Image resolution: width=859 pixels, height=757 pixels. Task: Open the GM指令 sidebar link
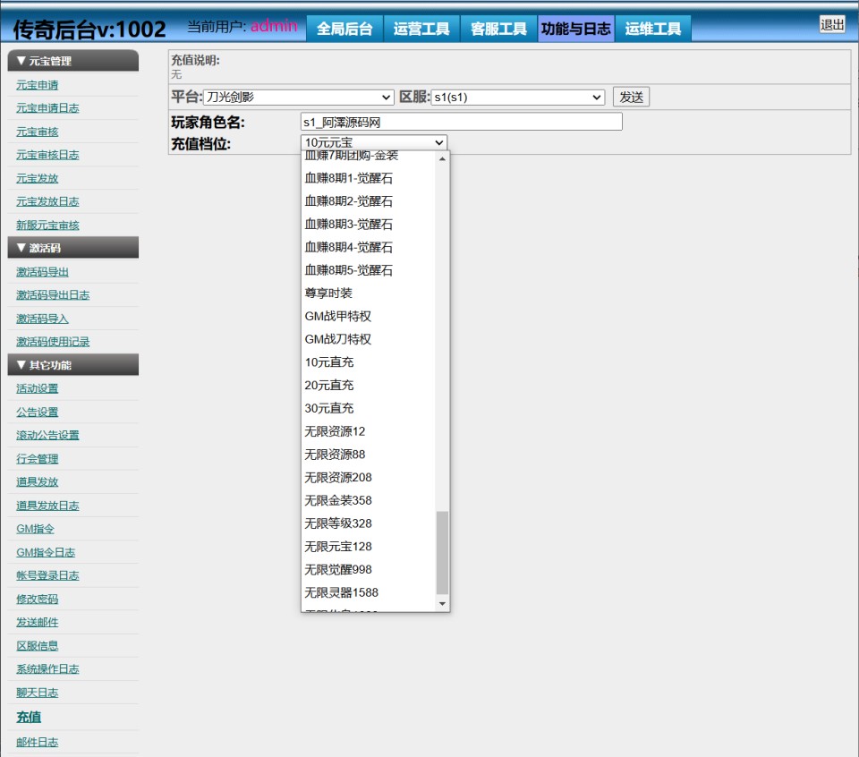[36, 529]
